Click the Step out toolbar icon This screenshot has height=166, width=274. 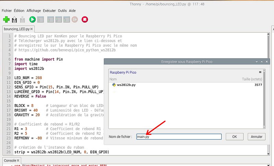tap(66, 20)
